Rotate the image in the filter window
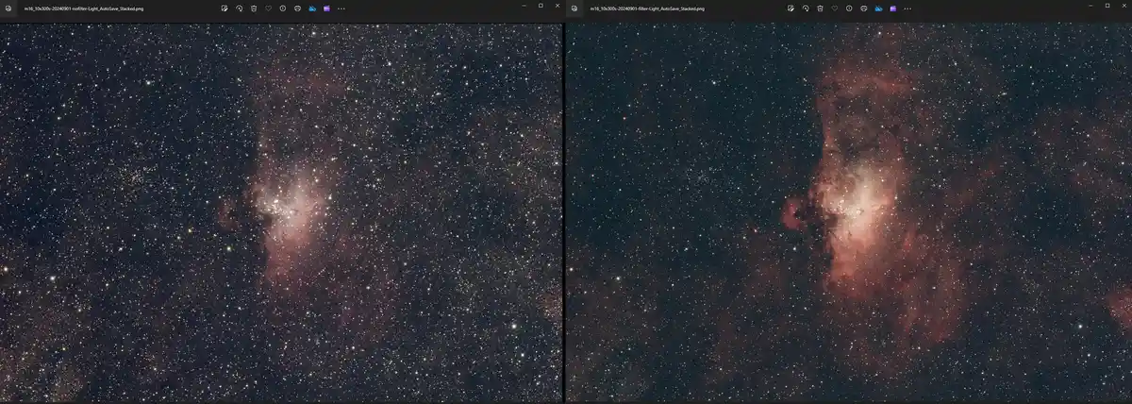 click(806, 8)
